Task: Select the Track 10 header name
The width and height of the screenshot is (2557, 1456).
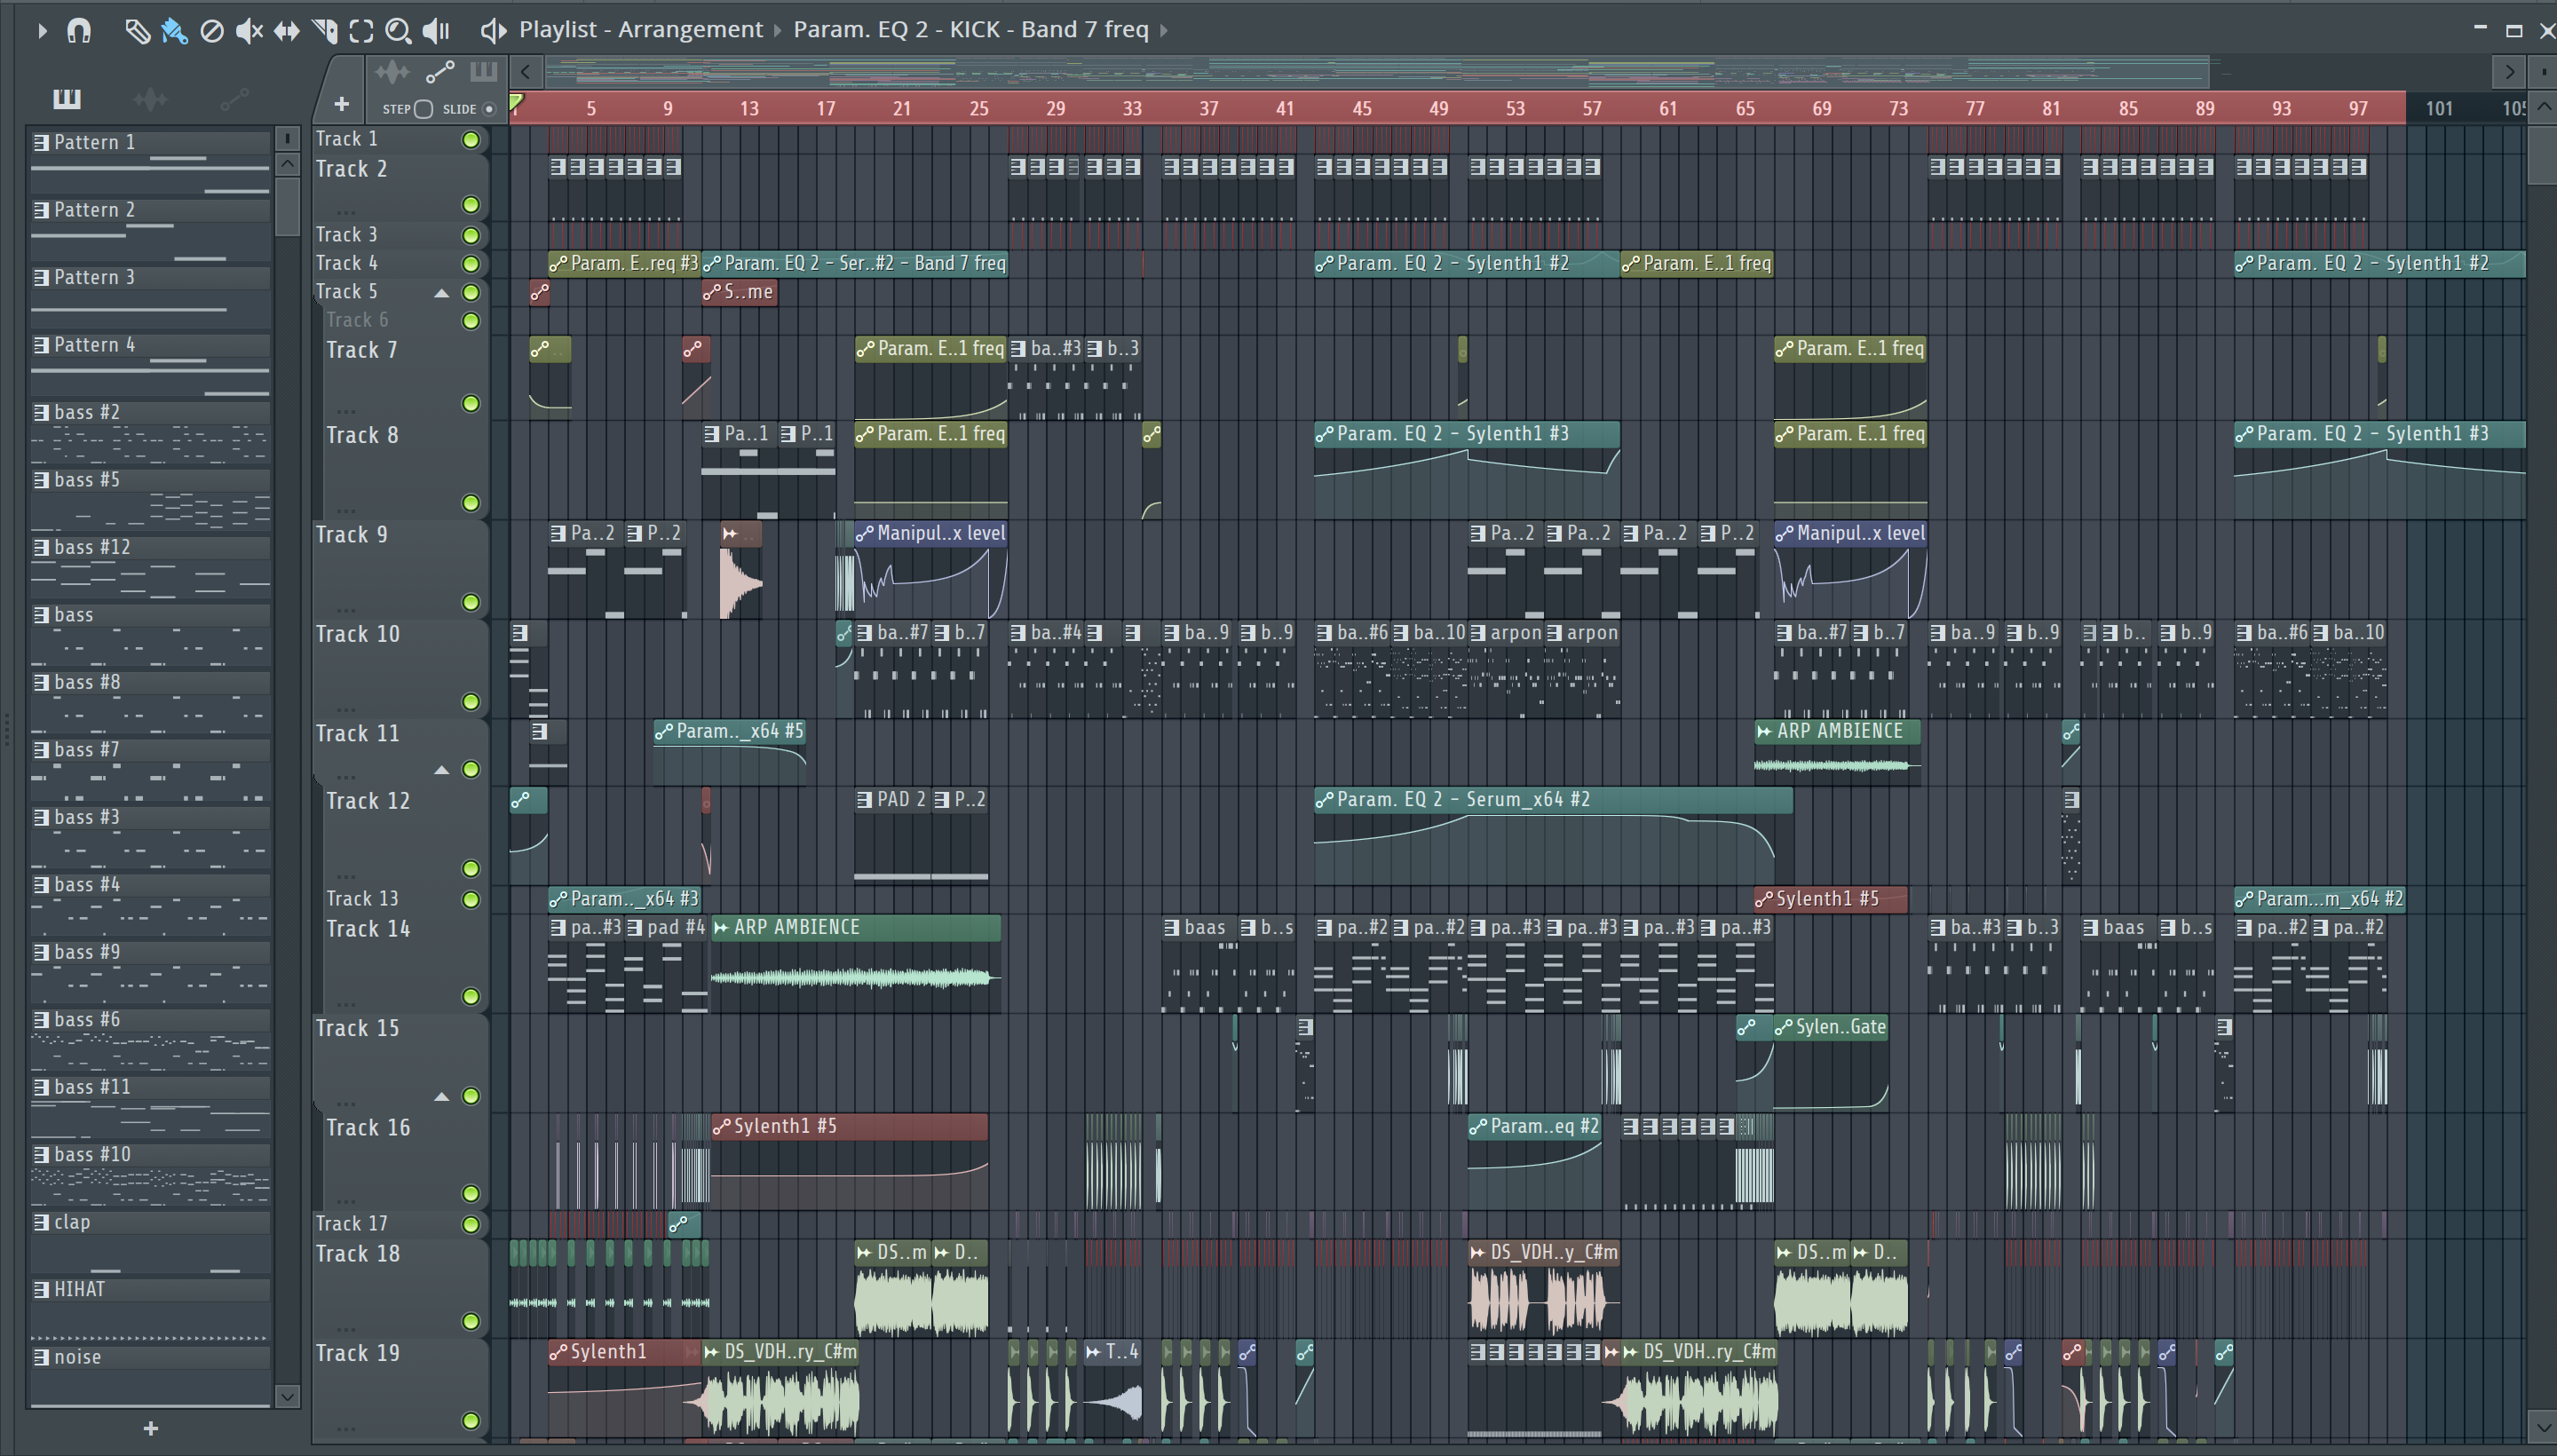Action: point(358,635)
